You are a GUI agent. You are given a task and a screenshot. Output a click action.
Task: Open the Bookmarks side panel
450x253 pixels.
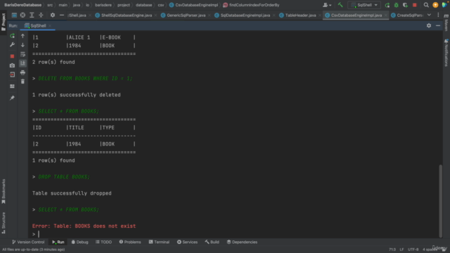(4, 191)
